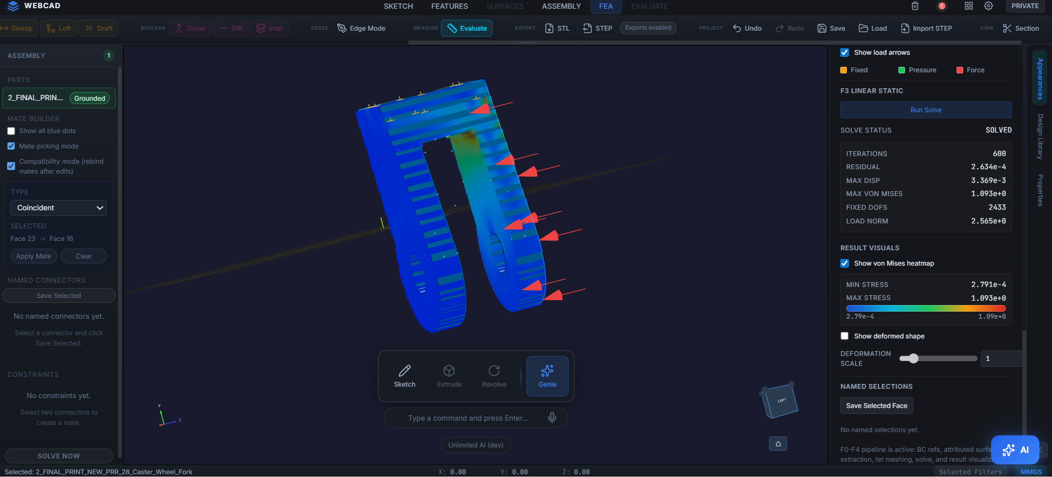Open the mate type Coincident dropdown
The height and width of the screenshot is (477, 1052).
(x=59, y=208)
